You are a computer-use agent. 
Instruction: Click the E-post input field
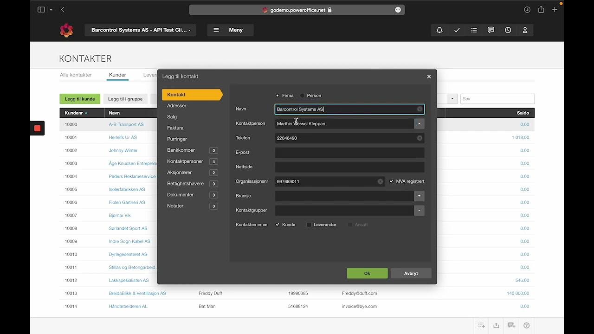[x=349, y=153]
